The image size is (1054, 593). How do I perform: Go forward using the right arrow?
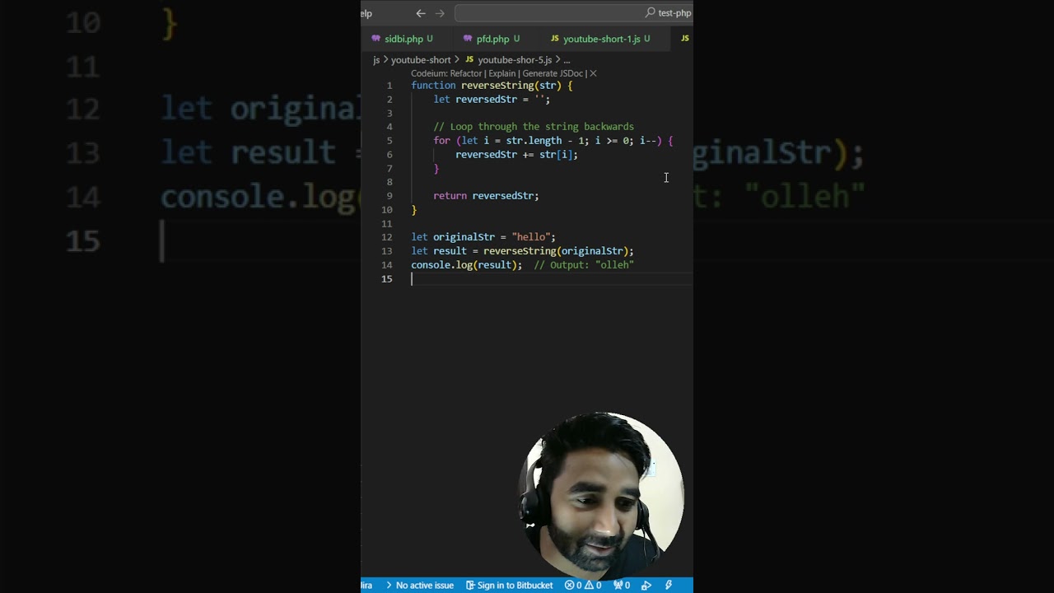(x=440, y=13)
